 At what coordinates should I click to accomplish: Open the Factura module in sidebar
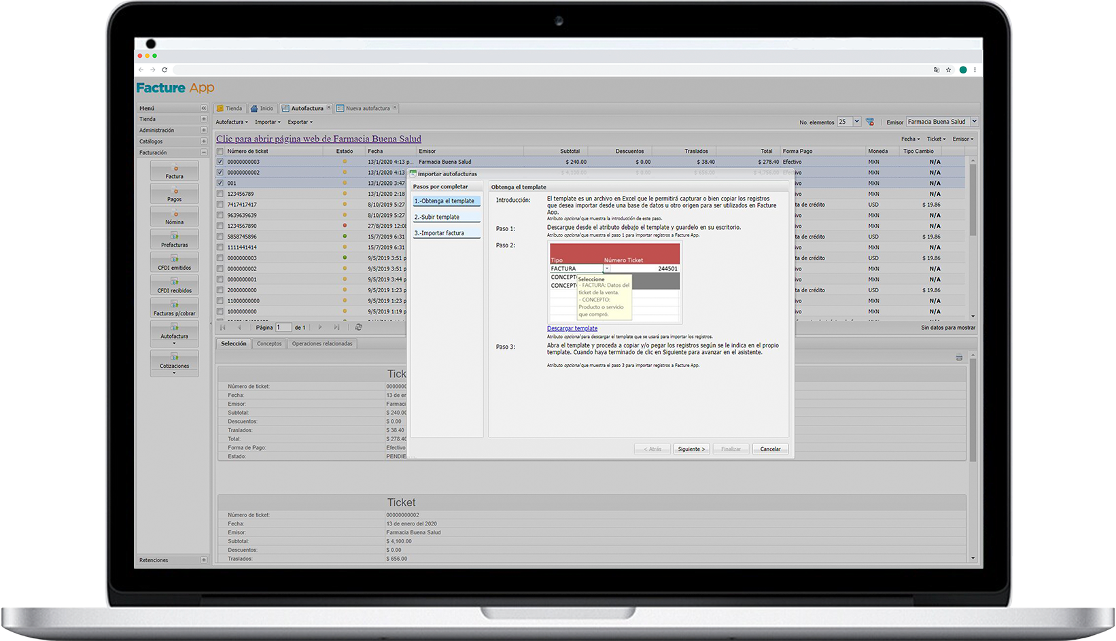[175, 171]
